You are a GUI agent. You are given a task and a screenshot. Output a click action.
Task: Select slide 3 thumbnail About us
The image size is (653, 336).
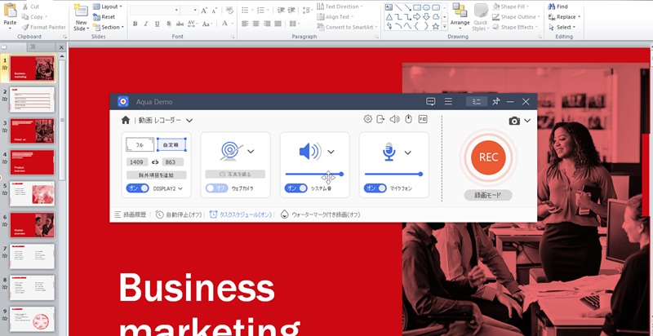(32, 131)
